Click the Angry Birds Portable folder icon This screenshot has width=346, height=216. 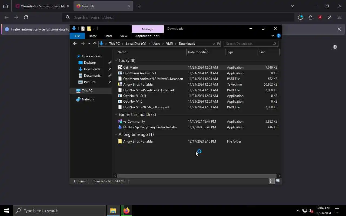120,141
